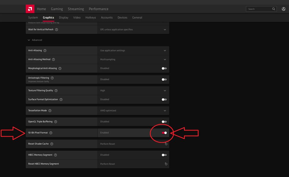Viewport: 289px width, 177px height.
Task: Click the search magnifier icon
Action: tap(274, 9)
